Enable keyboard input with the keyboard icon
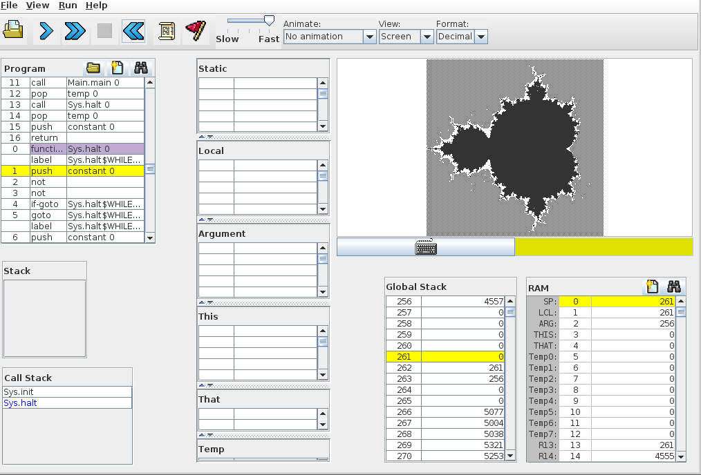Image resolution: width=701 pixels, height=475 pixels. [x=426, y=247]
